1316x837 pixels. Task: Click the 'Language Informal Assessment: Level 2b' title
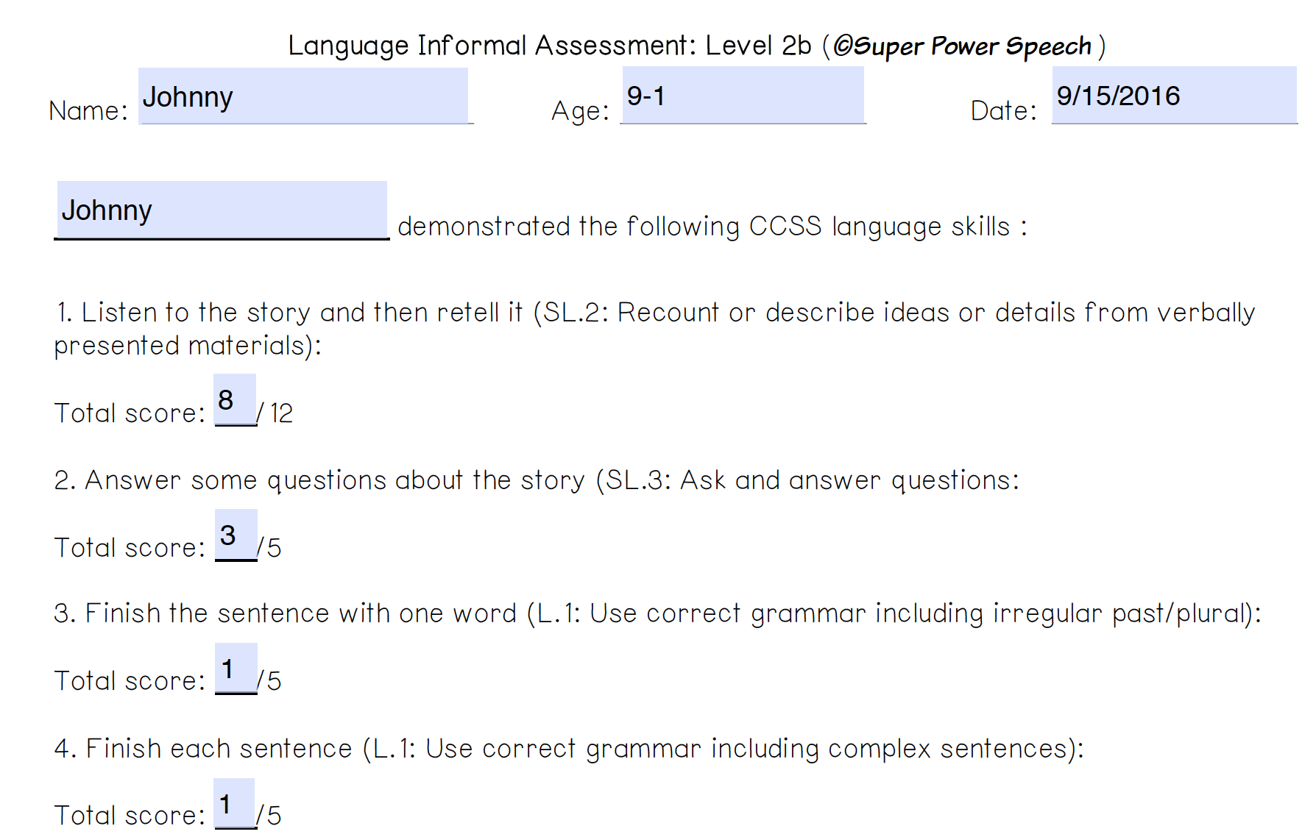point(549,46)
